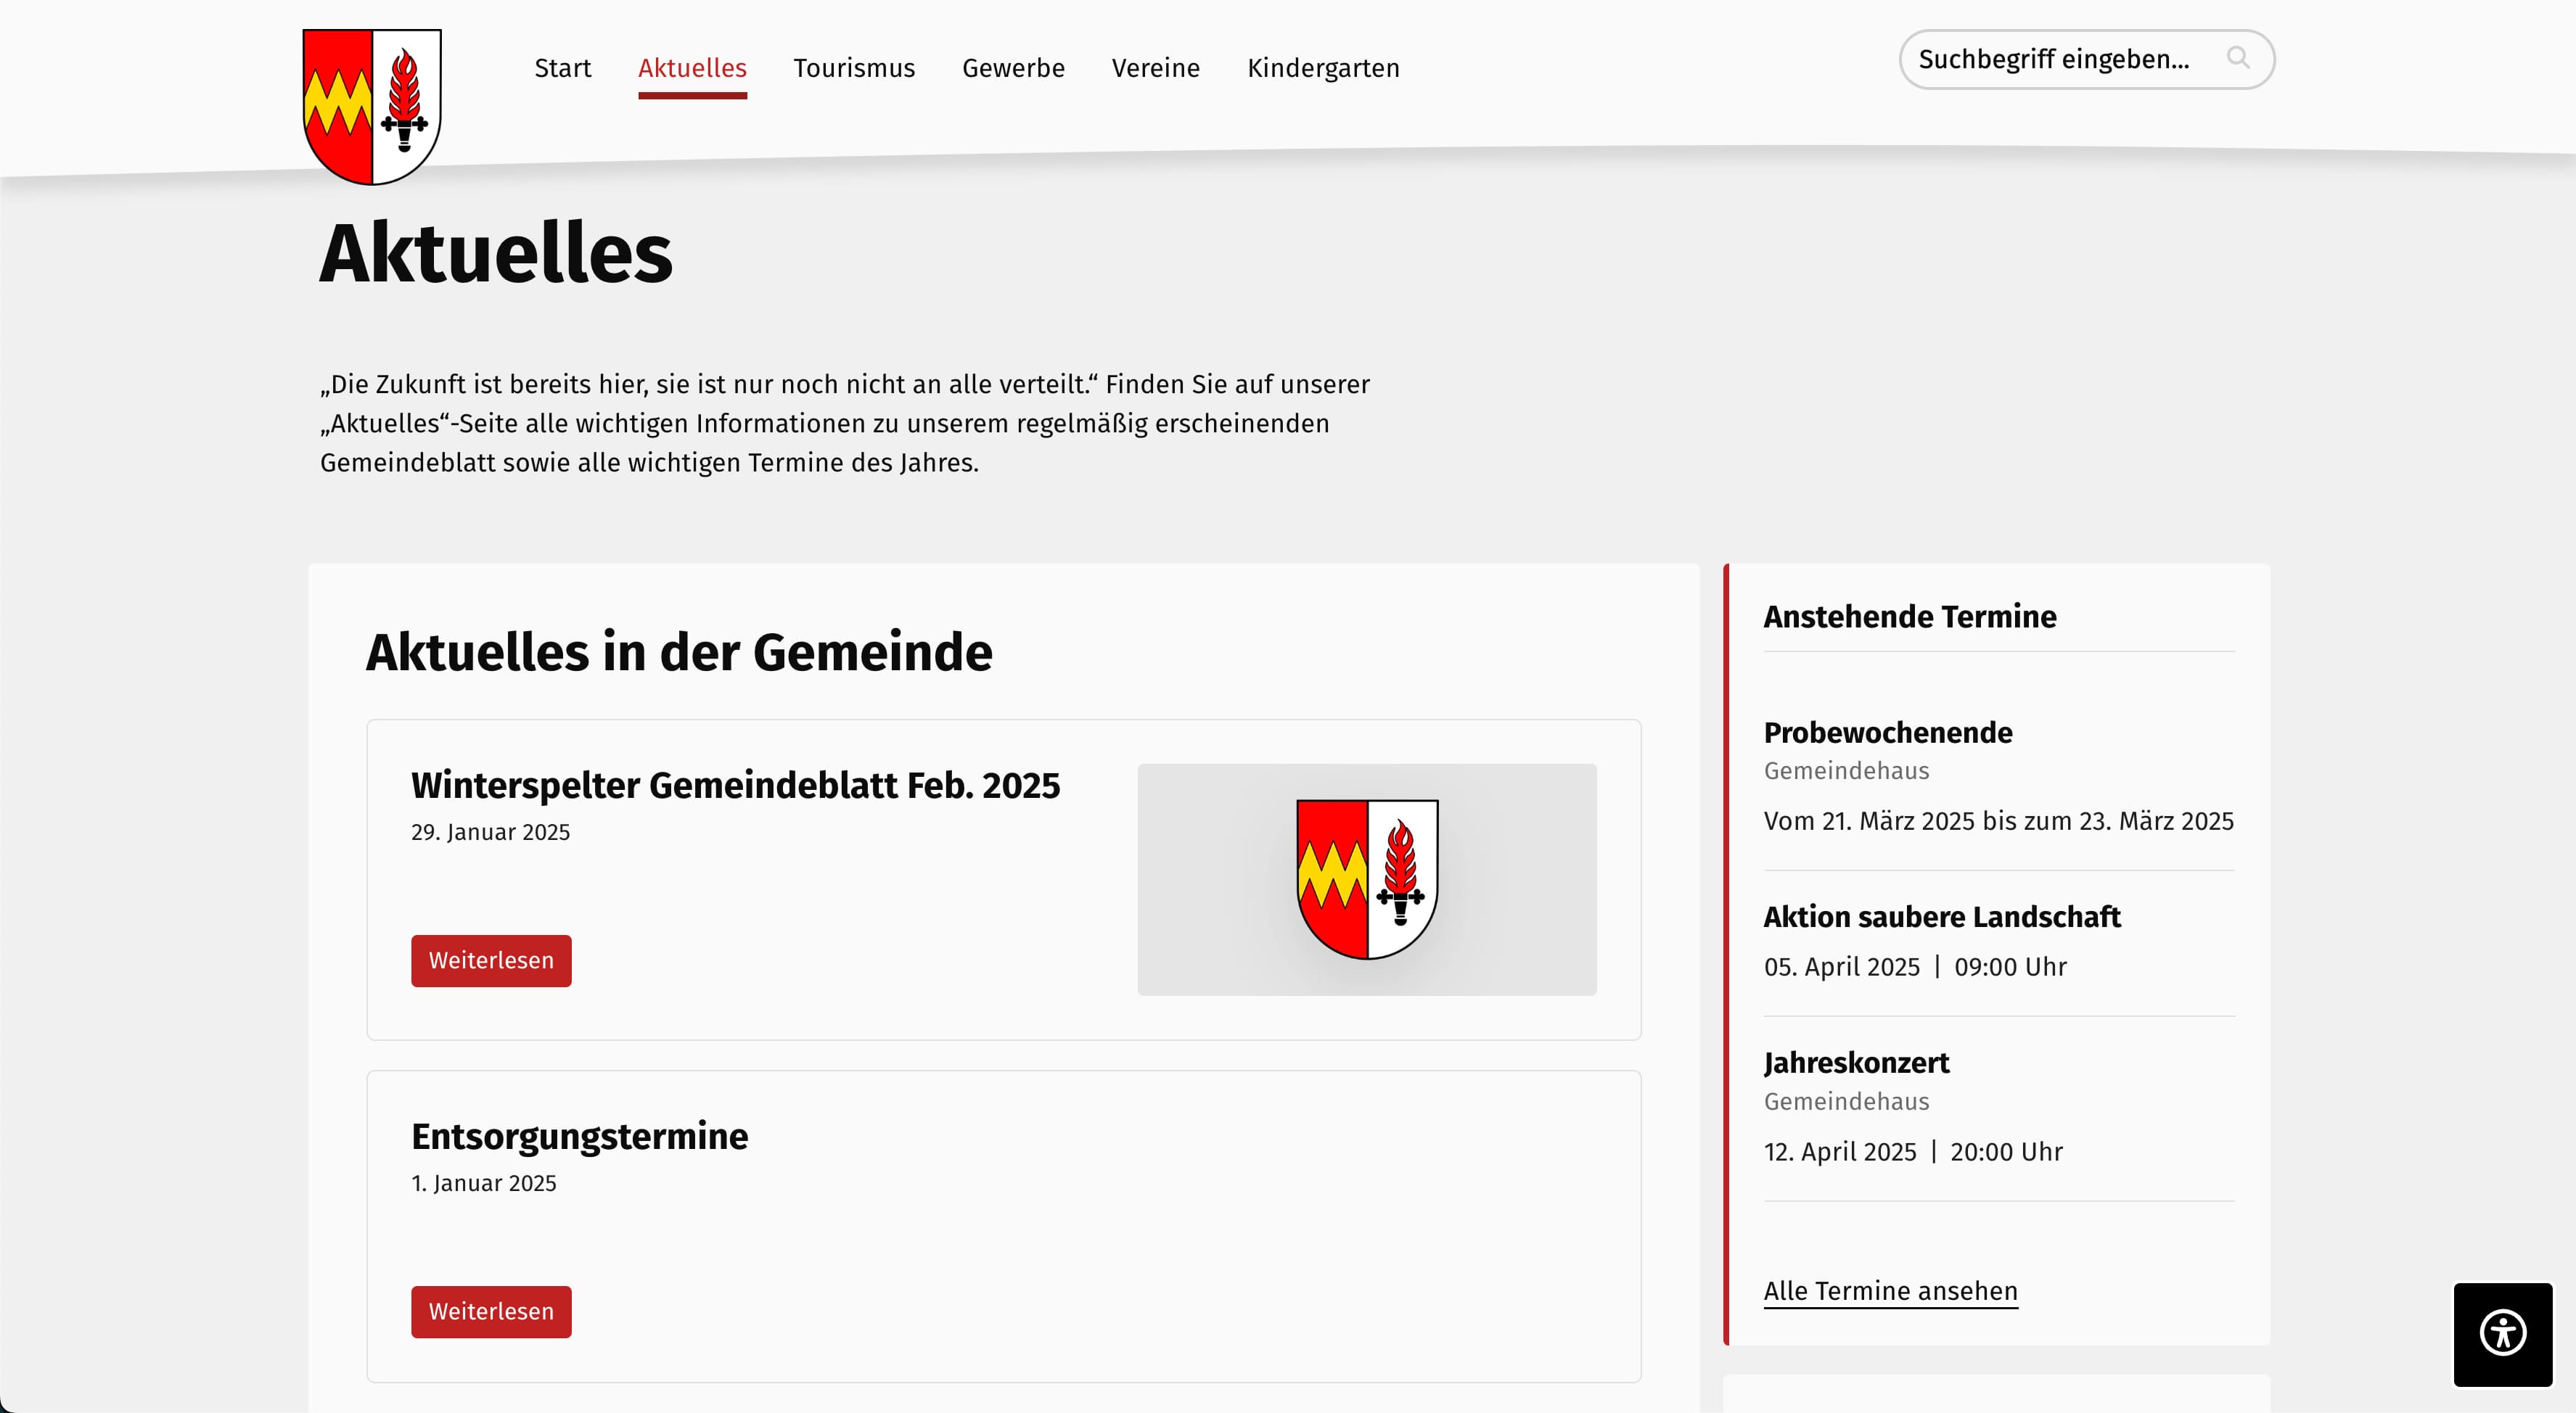The height and width of the screenshot is (1413, 2576).
Task: Select the Aktuelles navigation item
Action: pos(692,68)
